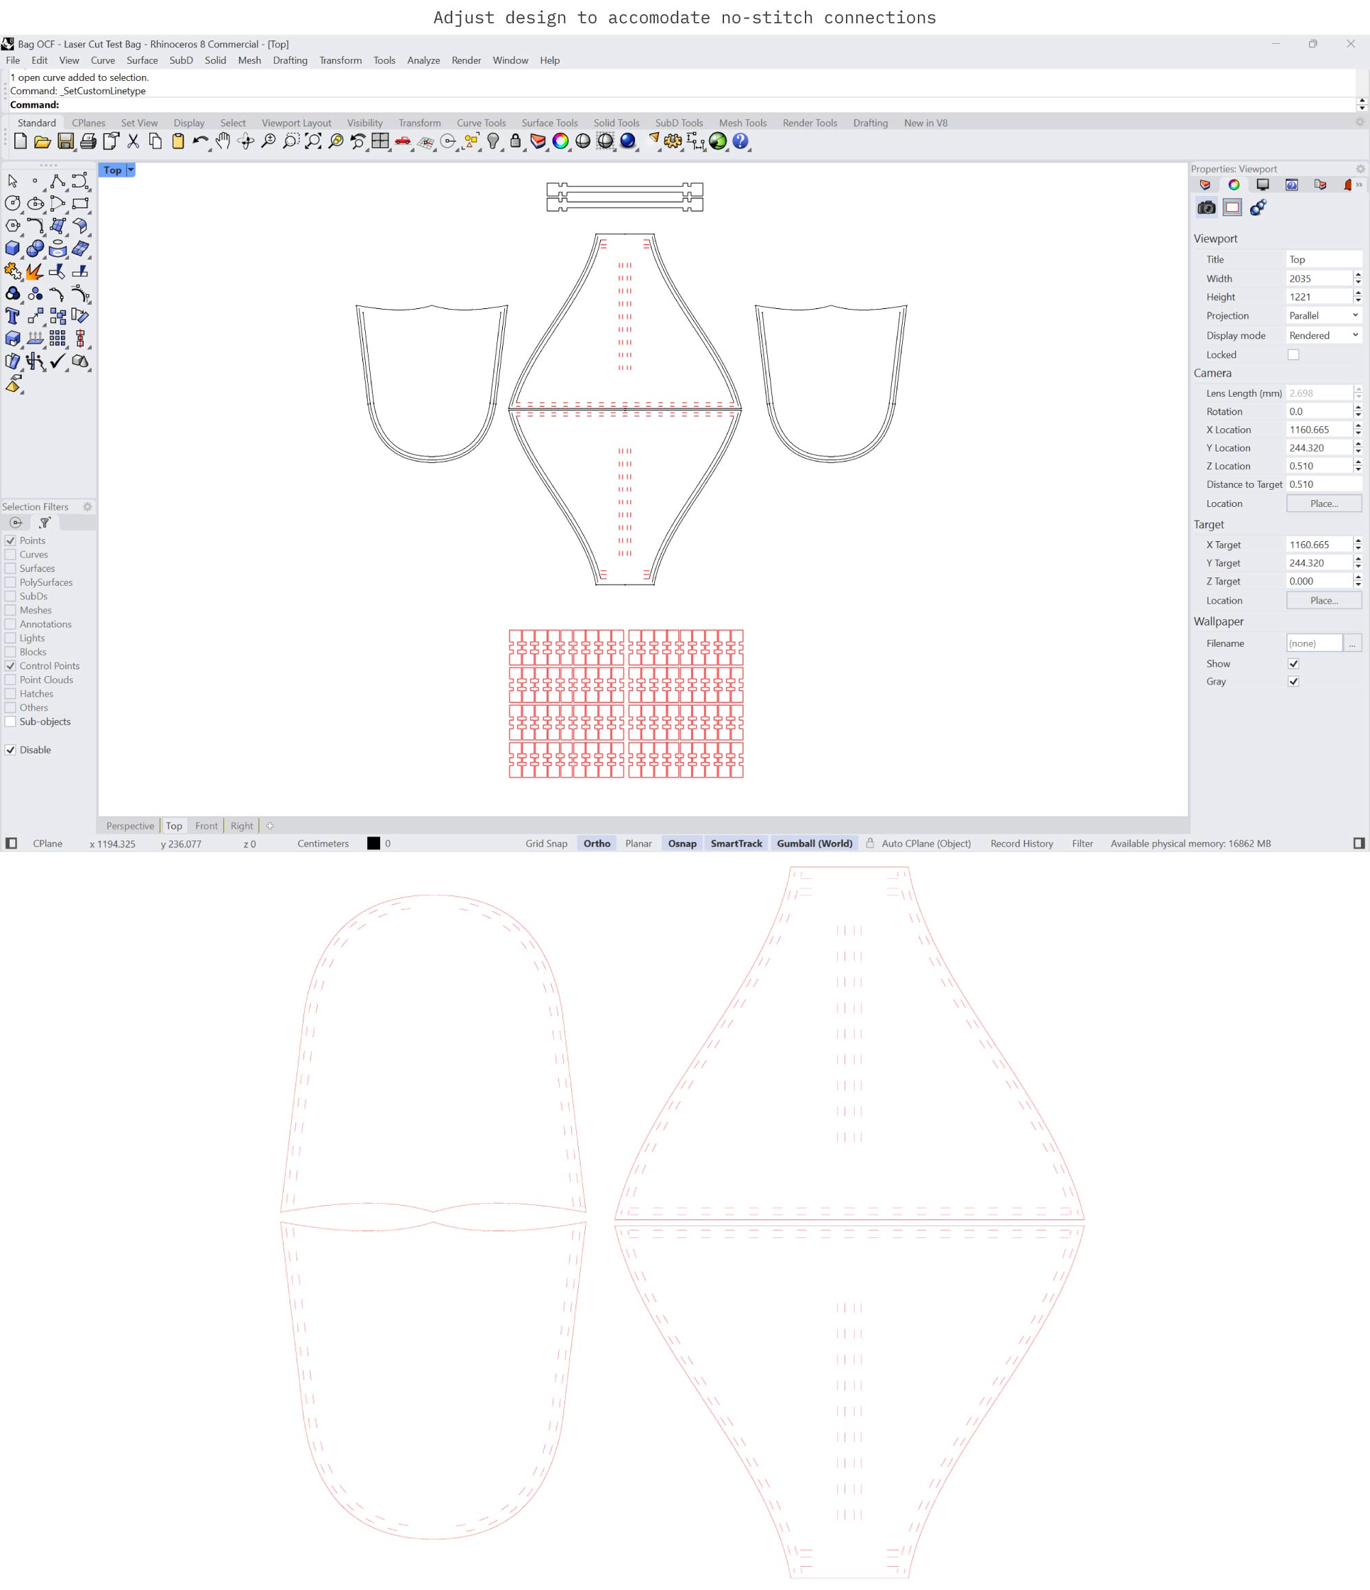Click the black layer color swatch
This screenshot has height=1590, width=1370.
coord(373,843)
